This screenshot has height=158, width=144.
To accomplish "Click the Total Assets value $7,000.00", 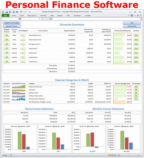I will pos(72,66).
